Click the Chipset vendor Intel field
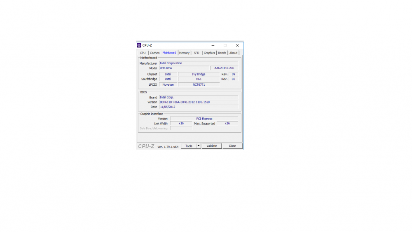 coord(168,74)
